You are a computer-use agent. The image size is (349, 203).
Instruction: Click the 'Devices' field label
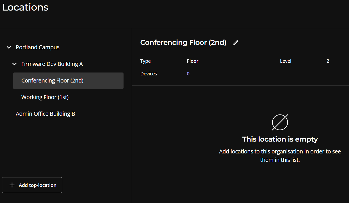tap(149, 74)
